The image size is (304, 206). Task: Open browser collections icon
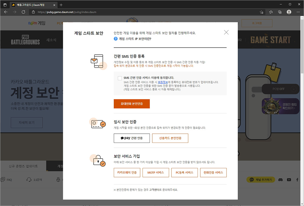point(280,12)
